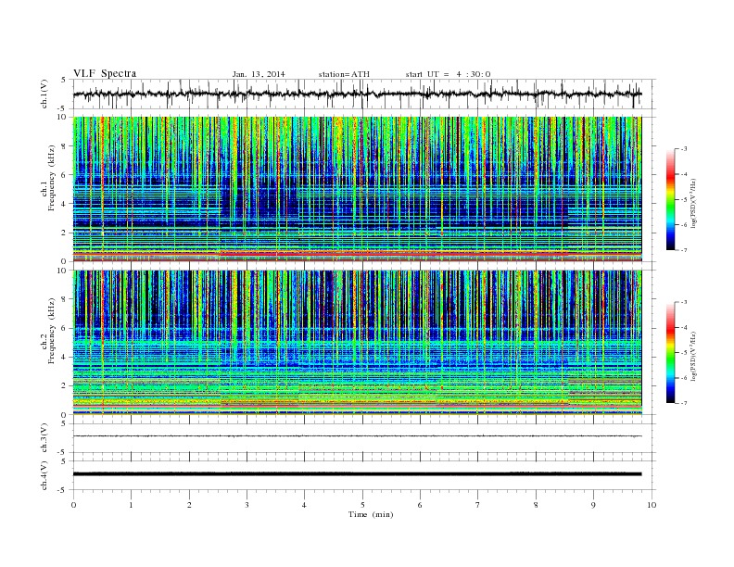The height and width of the screenshot is (567, 734).
Task: Click the time axis tick label '0'
Action: (73, 505)
